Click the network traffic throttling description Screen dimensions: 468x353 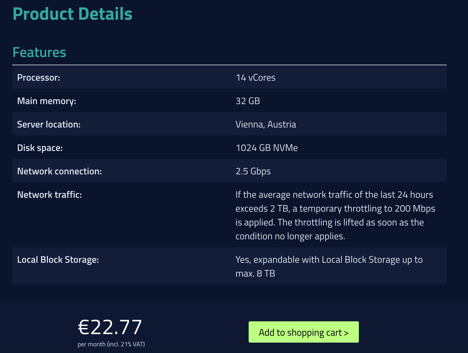click(x=335, y=215)
